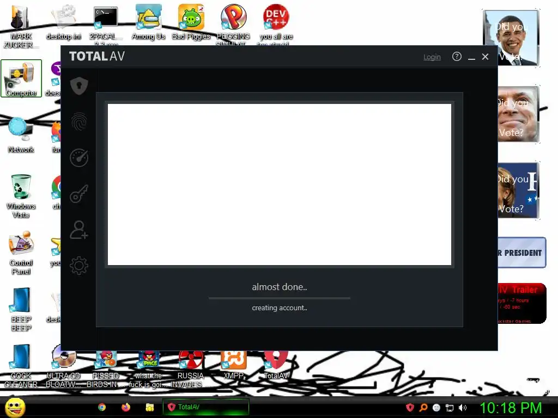Image resolution: width=558 pixels, height=418 pixels.
Task: Click the red Trailer countdown gadget
Action: point(521,304)
